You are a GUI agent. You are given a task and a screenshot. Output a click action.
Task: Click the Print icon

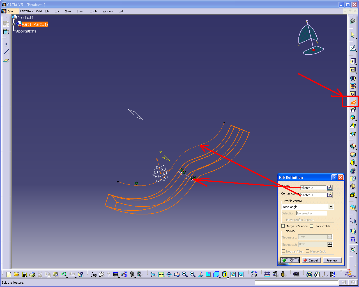pos(32,274)
